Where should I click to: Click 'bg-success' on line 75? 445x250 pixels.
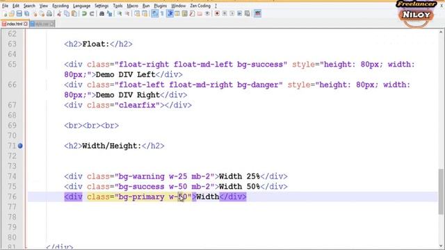[x=141, y=187]
